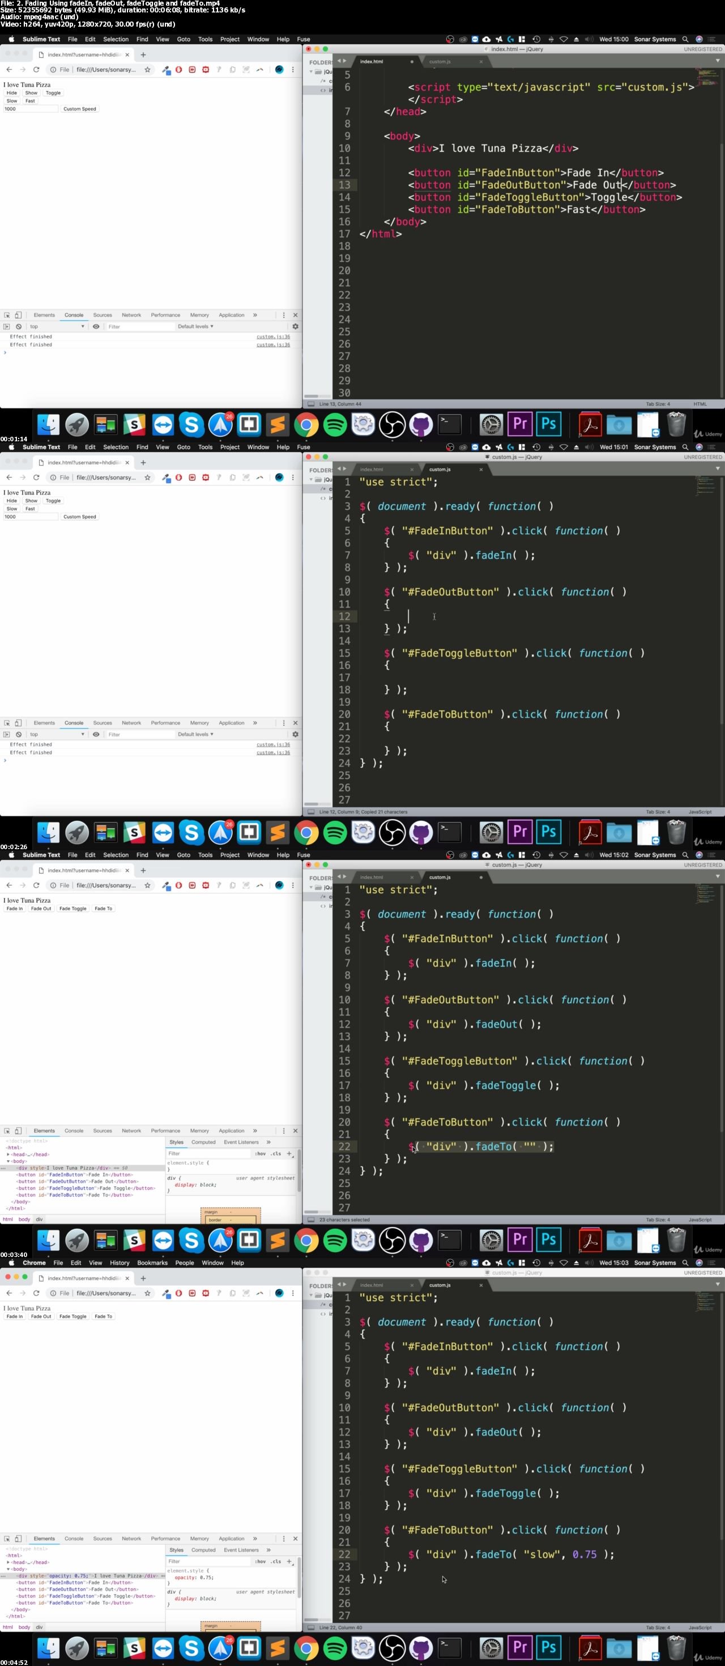
Task: Click new tab plus icon in 00:01:14 frame
Action: click(x=143, y=55)
